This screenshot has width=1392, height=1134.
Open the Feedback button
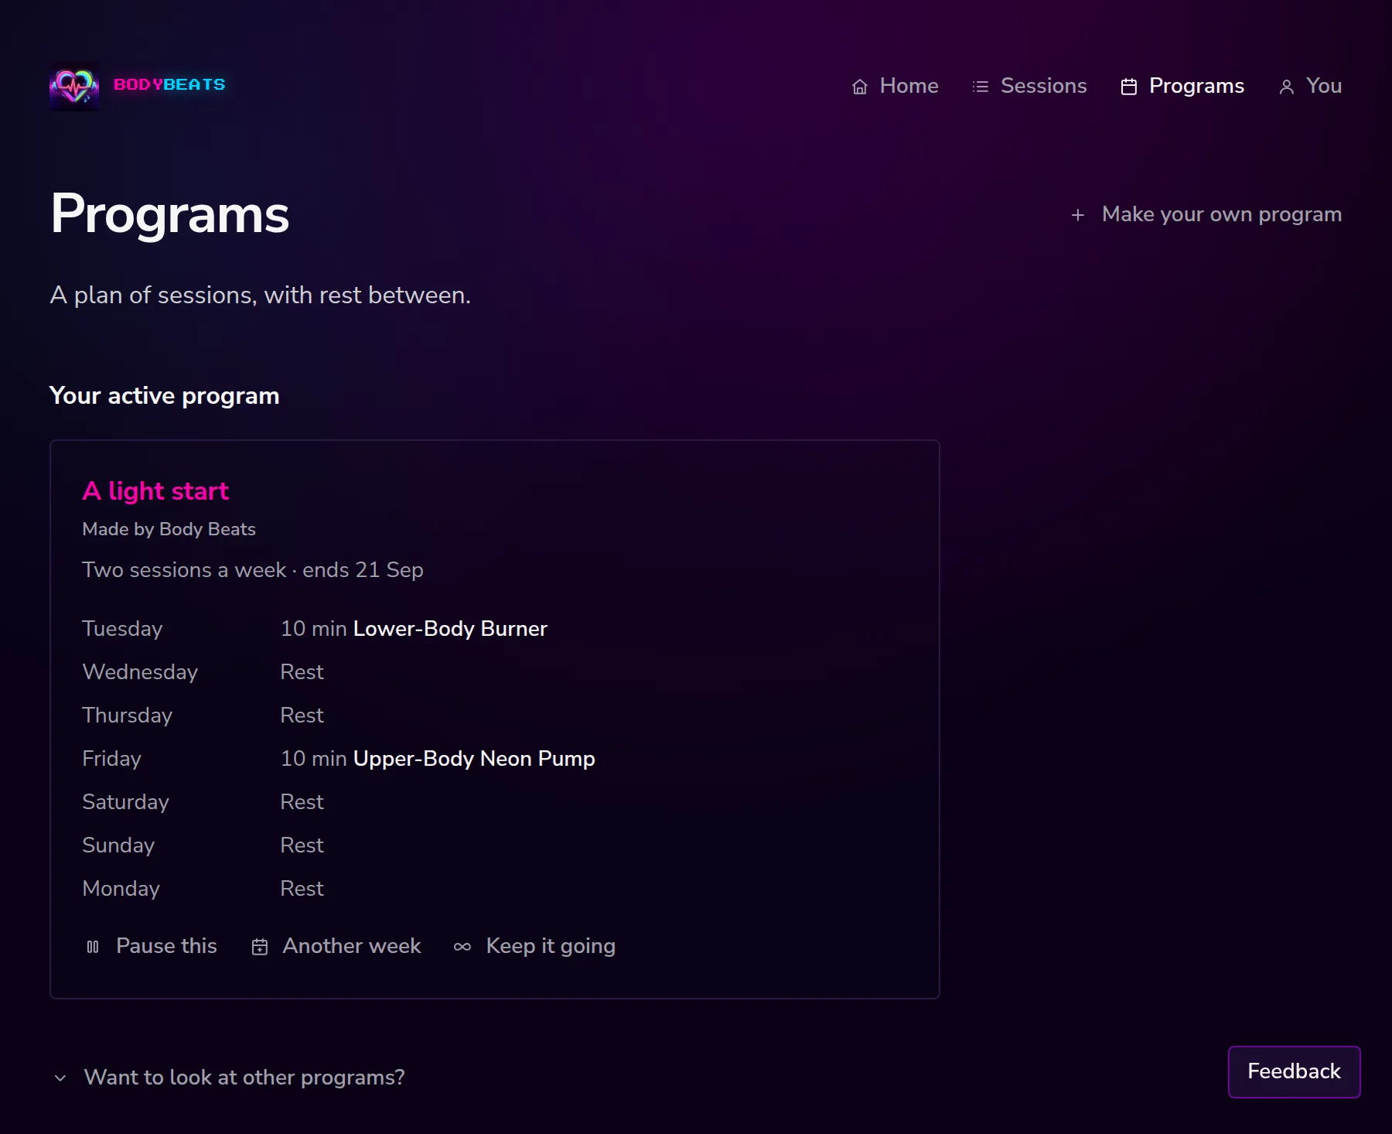point(1294,1071)
